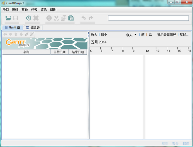Open the 任务 menu
The height and width of the screenshot is (147, 193).
coord(34,10)
